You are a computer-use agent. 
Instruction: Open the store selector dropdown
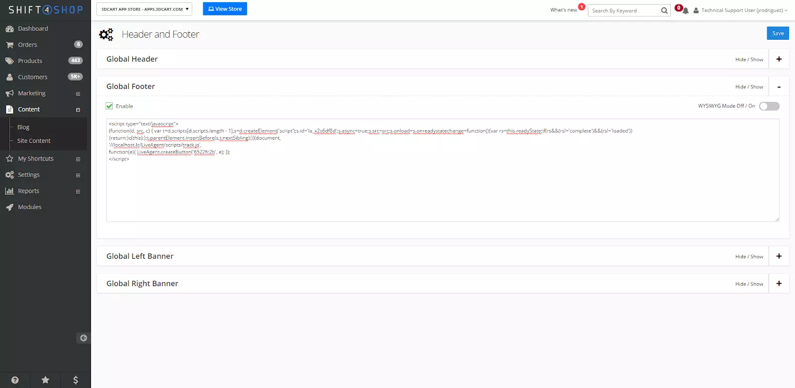(x=144, y=9)
